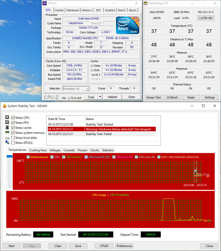Open the Statistics tab
Screen dimensions: 221x251
108,150
